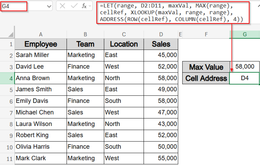The width and height of the screenshot is (260, 165).
Task: Select column G header
Action: click(244, 34)
